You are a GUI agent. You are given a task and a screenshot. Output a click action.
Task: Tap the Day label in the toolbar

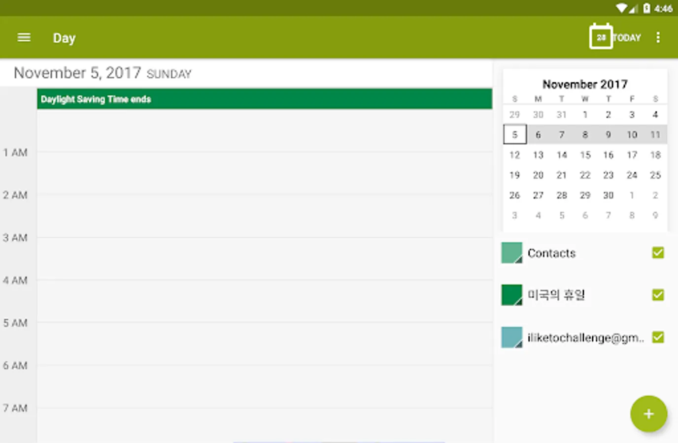point(64,37)
